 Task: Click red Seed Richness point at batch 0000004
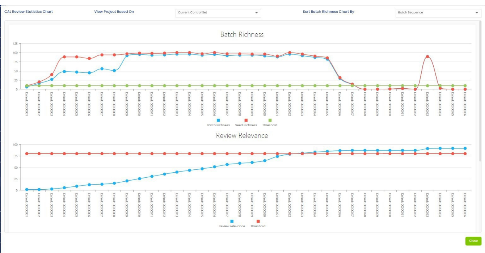tap(64, 57)
